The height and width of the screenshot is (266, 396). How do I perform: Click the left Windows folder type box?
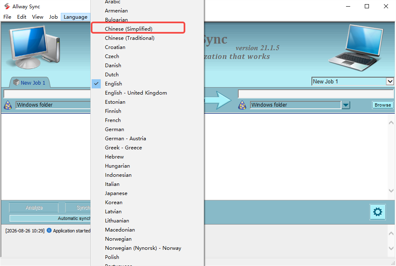point(53,105)
